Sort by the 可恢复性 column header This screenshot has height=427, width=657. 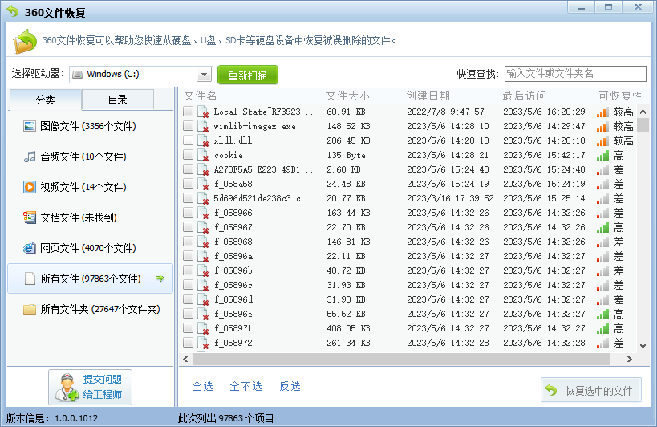pyautogui.click(x=620, y=96)
